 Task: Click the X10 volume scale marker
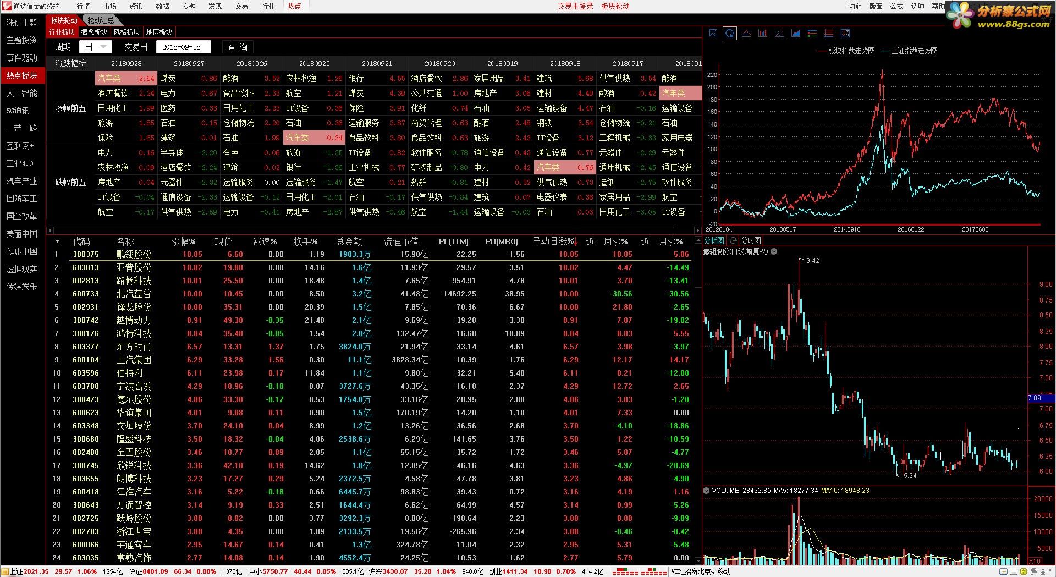1035,561
